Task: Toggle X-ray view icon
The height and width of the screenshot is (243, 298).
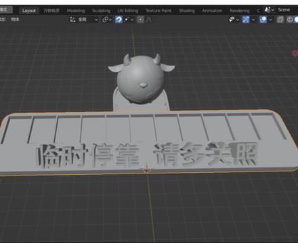Action: (280, 20)
